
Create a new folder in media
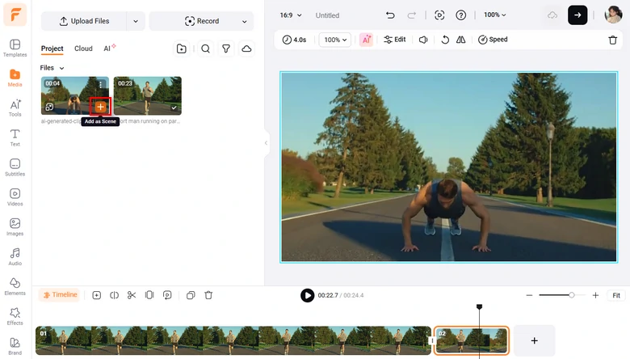[181, 49]
